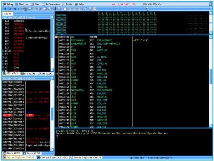Expand the FS segment register
Screen dimensions: 214x161
pyautogui.click(x=3, y=64)
